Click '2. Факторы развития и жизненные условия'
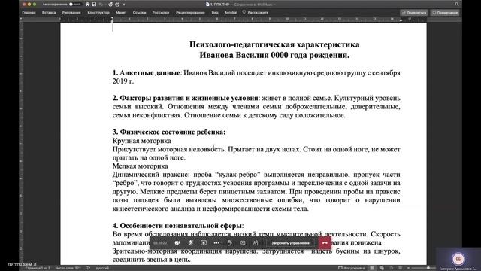 click(185, 98)
